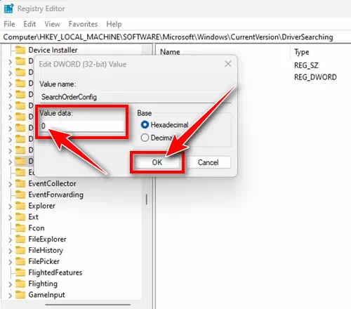Screen dimensions: 351x309
Task: Click the Name column header
Action: [170, 52]
